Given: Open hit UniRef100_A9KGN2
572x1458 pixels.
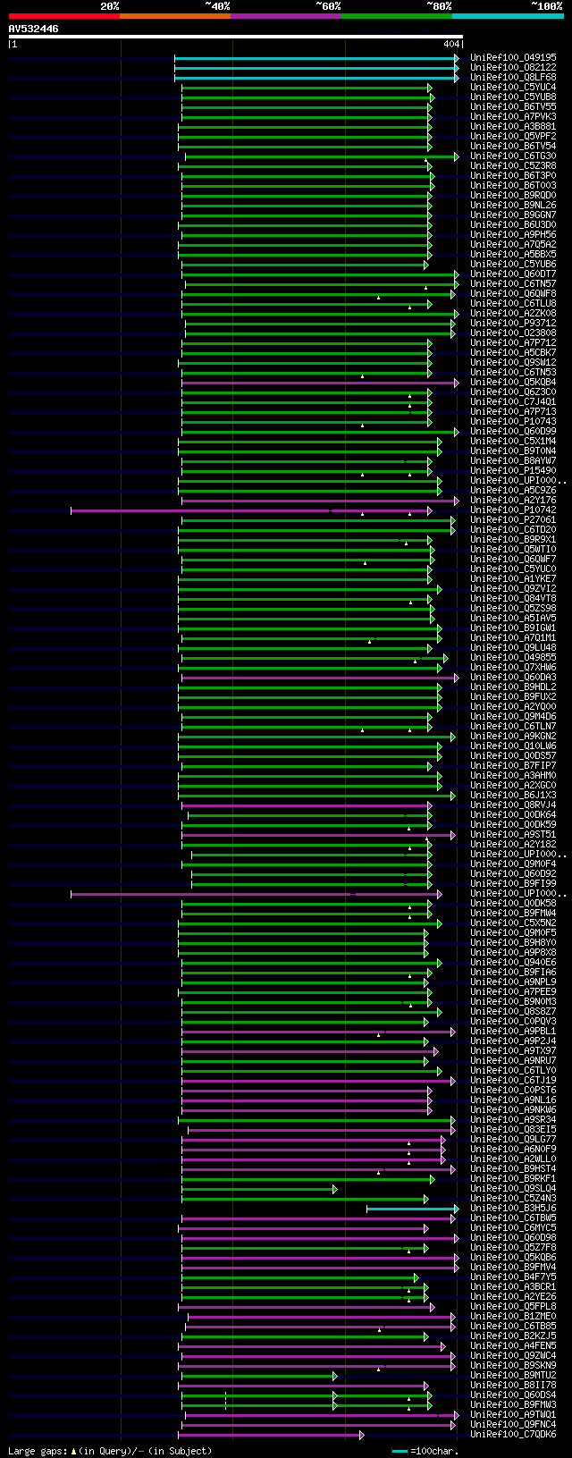Looking at the screenshot, I should pyautogui.click(x=513, y=737).
